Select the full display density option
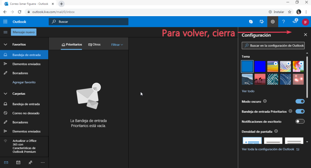The height and width of the screenshot is (168, 311). 252,140
